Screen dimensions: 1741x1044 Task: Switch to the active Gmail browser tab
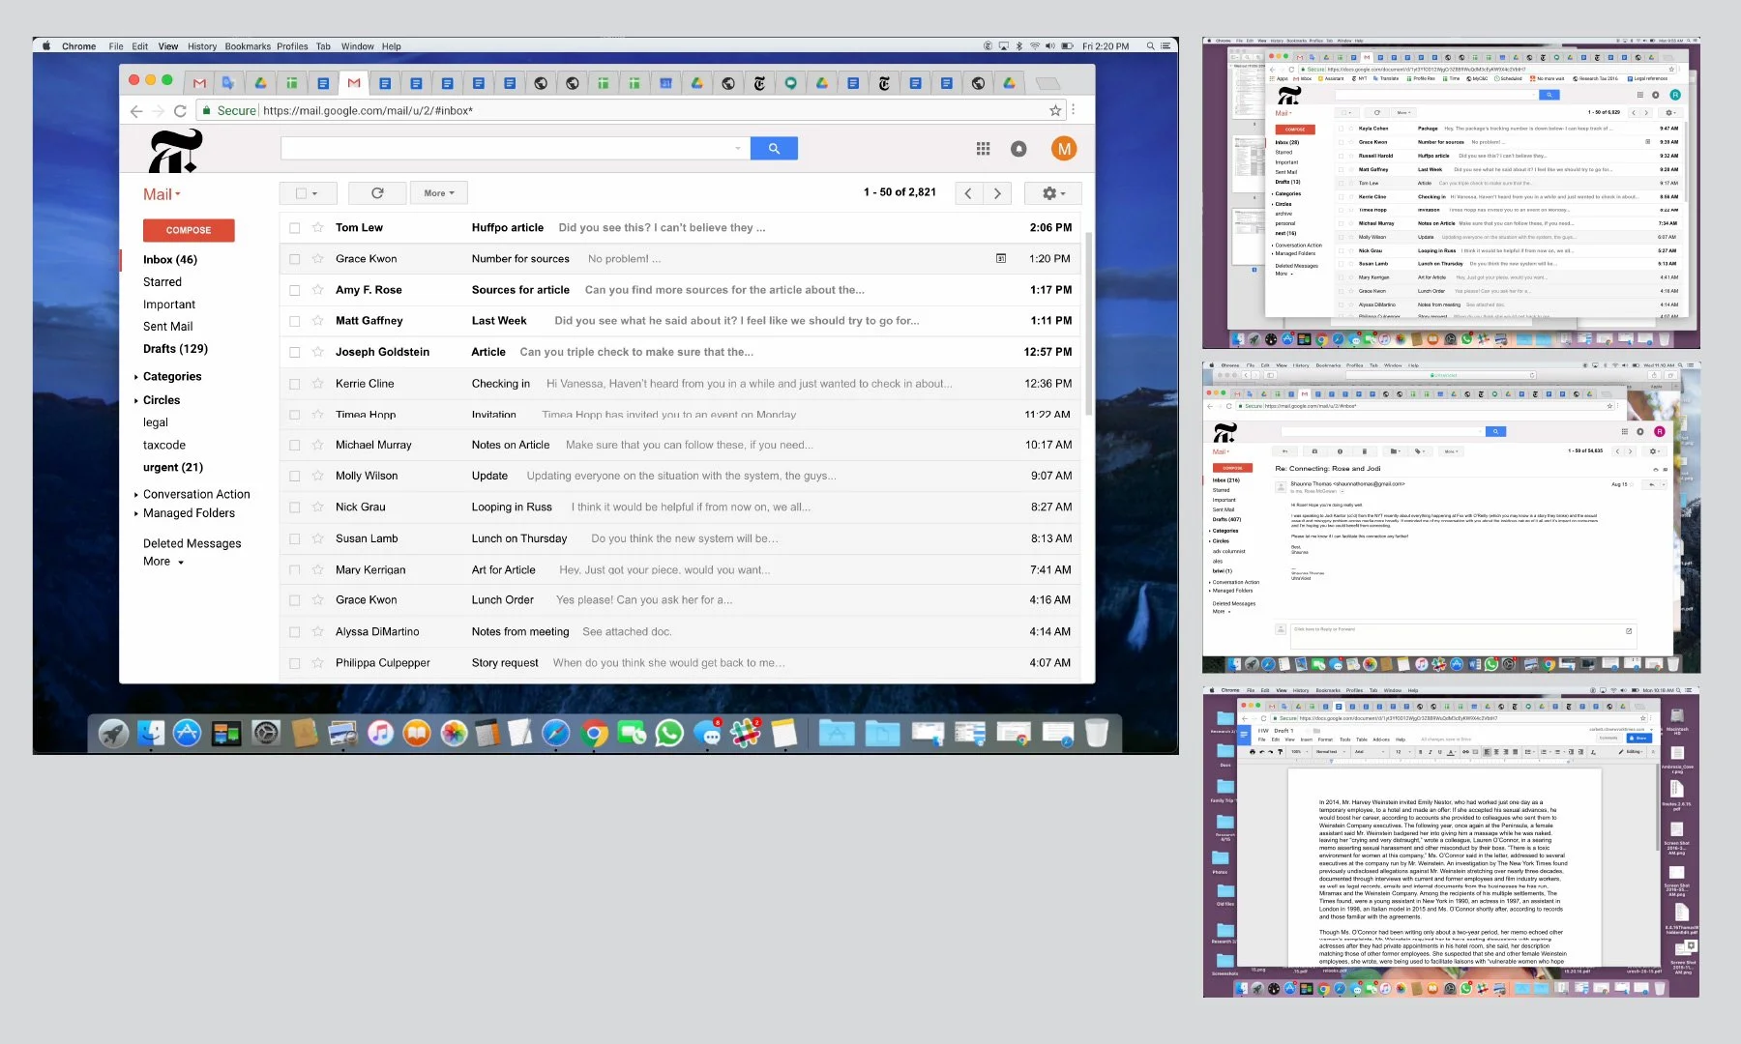coord(354,83)
